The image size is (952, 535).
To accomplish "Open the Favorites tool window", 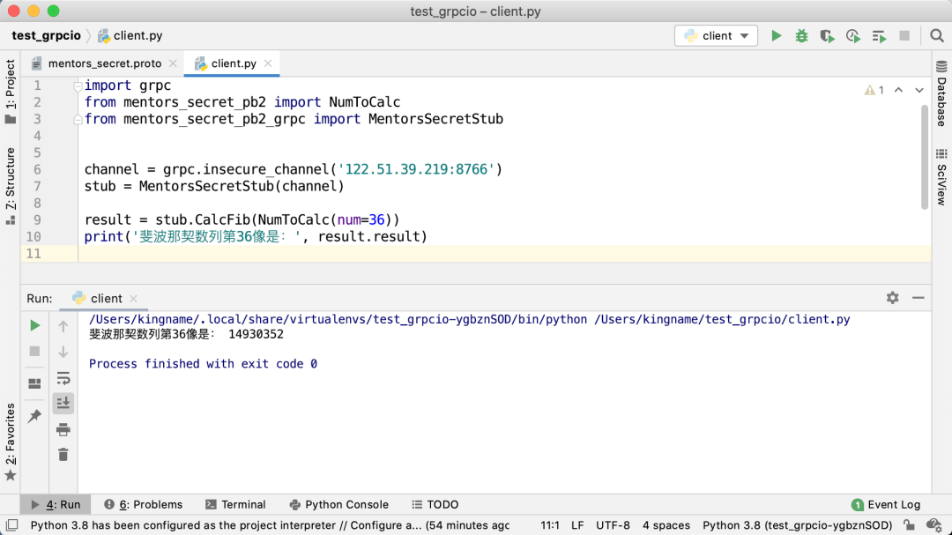I will (11, 442).
